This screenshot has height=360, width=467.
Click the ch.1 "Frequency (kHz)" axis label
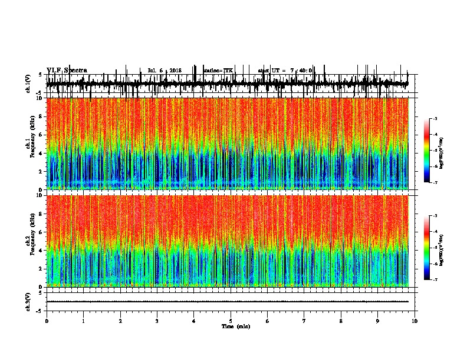[33, 136]
